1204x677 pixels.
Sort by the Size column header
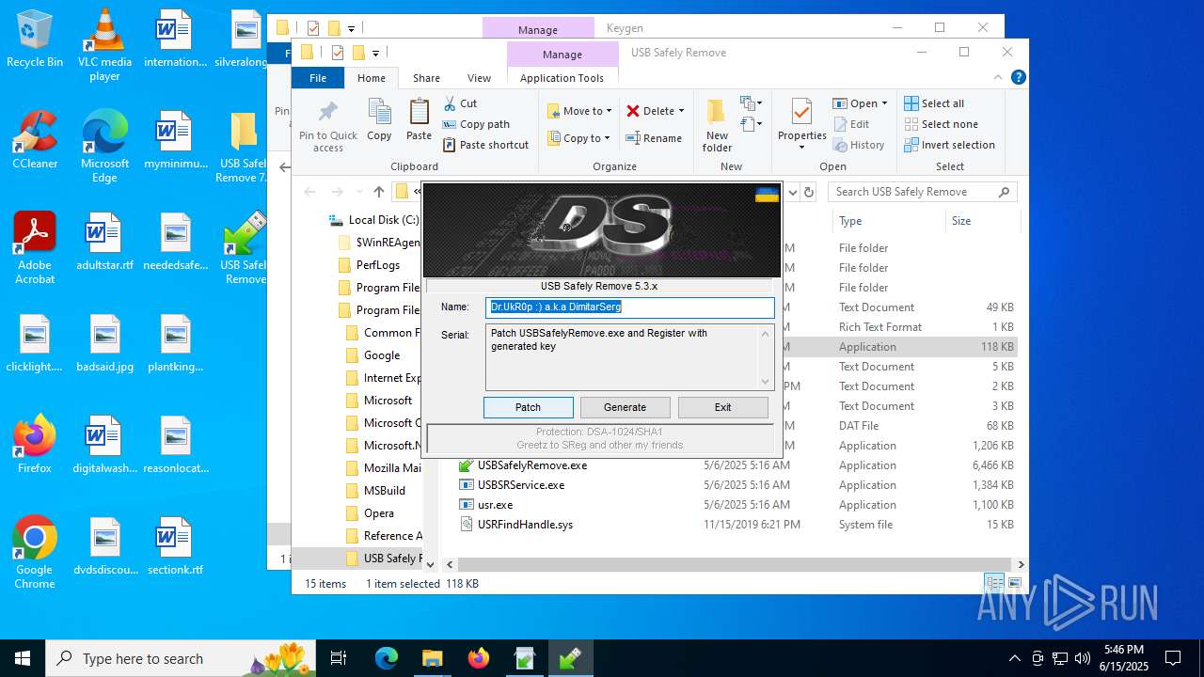click(x=982, y=221)
